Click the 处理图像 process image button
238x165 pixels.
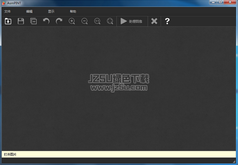point(132,21)
